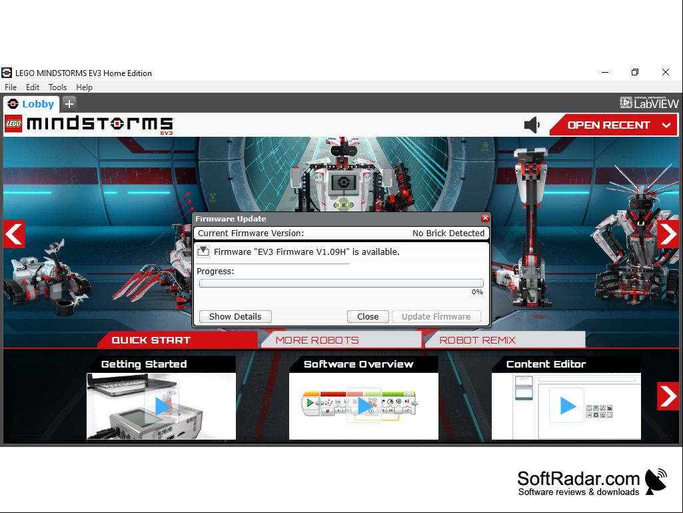Click the right carousel arrow on the robot banner
Viewport: 683px width, 513px height.
668,234
